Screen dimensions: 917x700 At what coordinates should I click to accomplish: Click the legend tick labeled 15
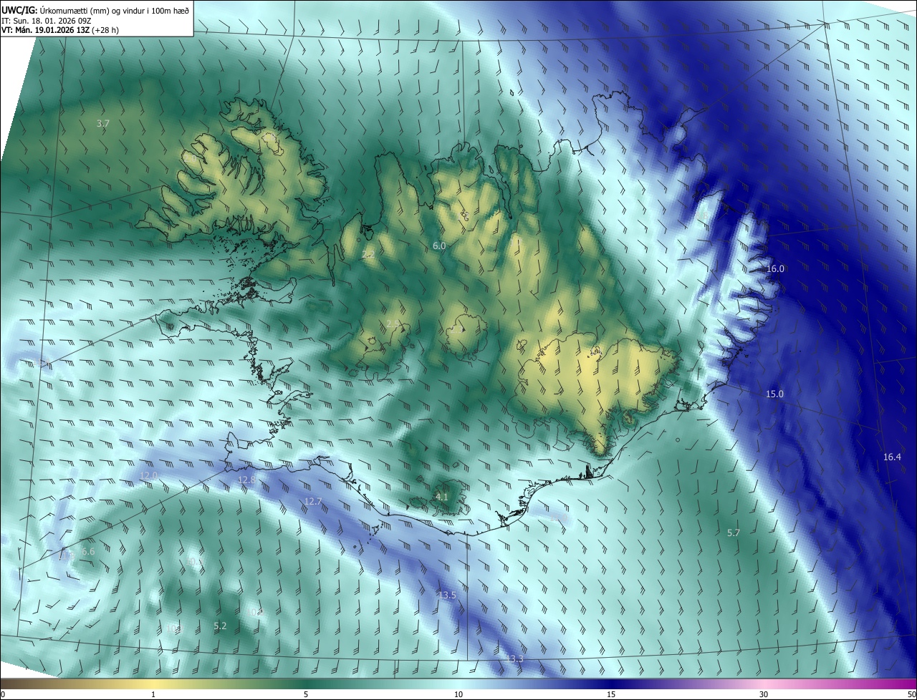click(611, 694)
